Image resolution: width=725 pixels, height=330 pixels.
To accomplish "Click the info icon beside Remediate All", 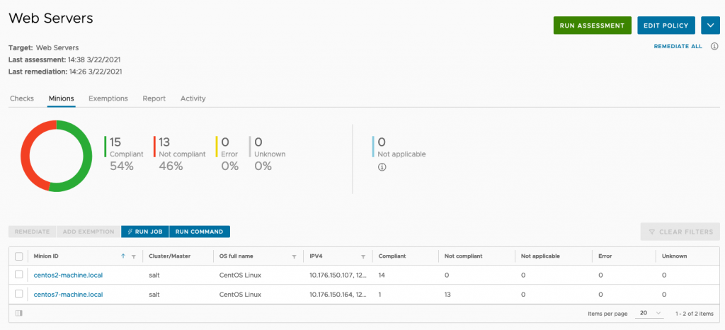I will [714, 46].
